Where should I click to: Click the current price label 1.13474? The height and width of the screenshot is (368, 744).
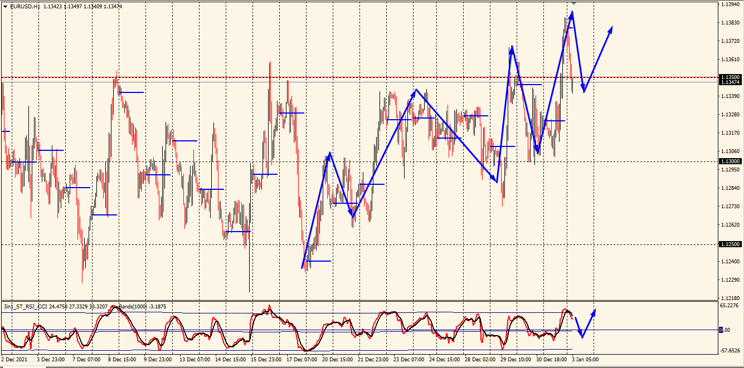pos(730,82)
